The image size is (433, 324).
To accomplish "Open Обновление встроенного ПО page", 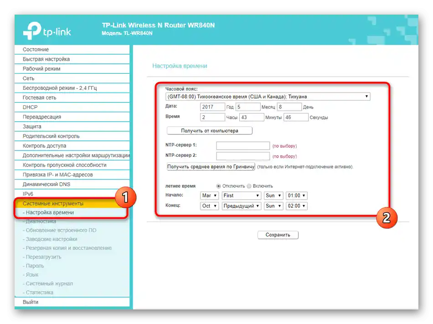I will 59,230.
